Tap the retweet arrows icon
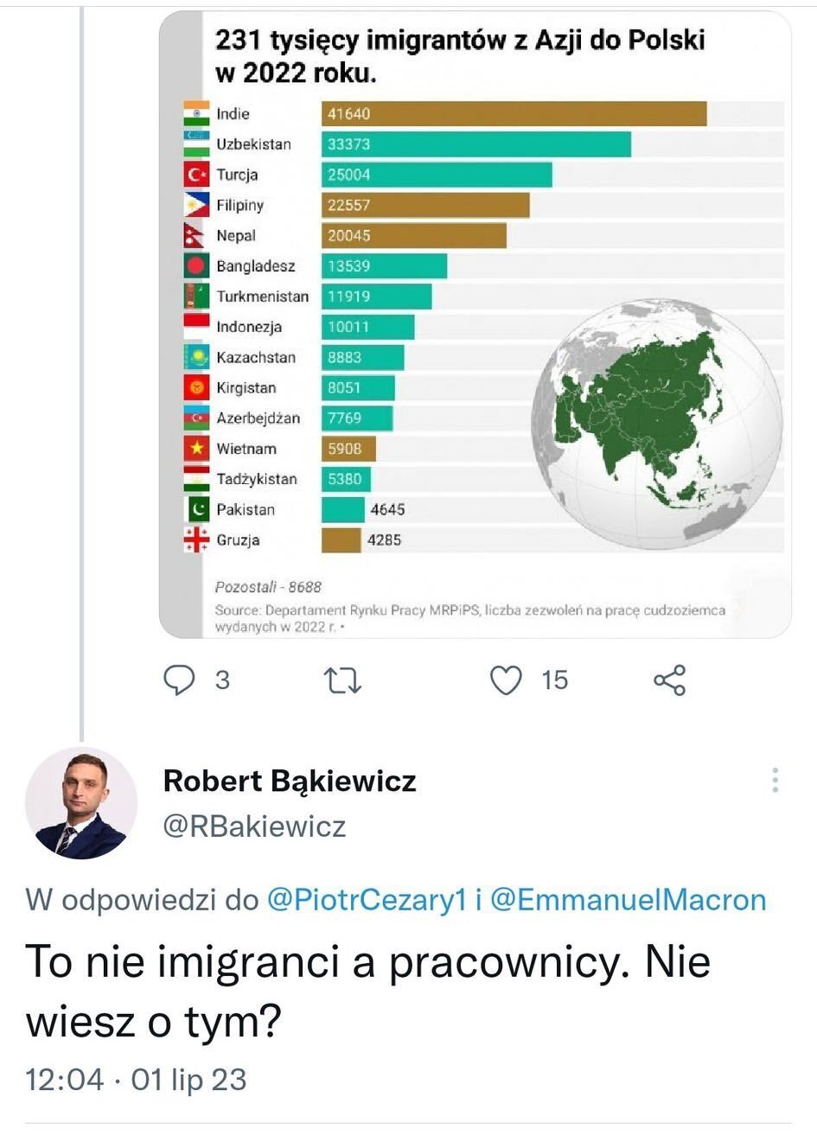The height and width of the screenshot is (1142, 817). (x=342, y=680)
